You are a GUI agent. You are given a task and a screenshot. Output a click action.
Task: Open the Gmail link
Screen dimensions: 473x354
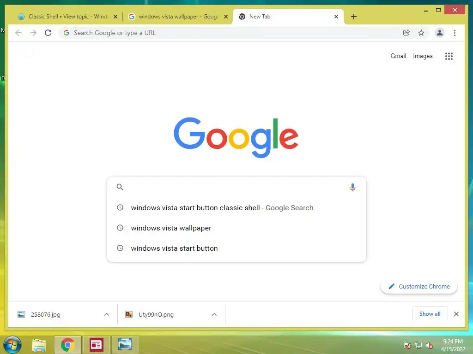398,56
